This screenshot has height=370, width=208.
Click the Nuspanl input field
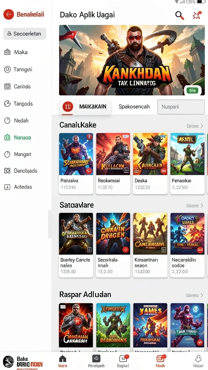[181, 107]
